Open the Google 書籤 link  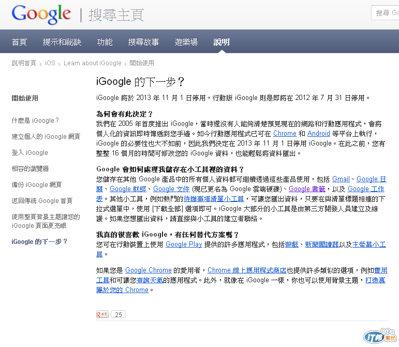pos(307,189)
